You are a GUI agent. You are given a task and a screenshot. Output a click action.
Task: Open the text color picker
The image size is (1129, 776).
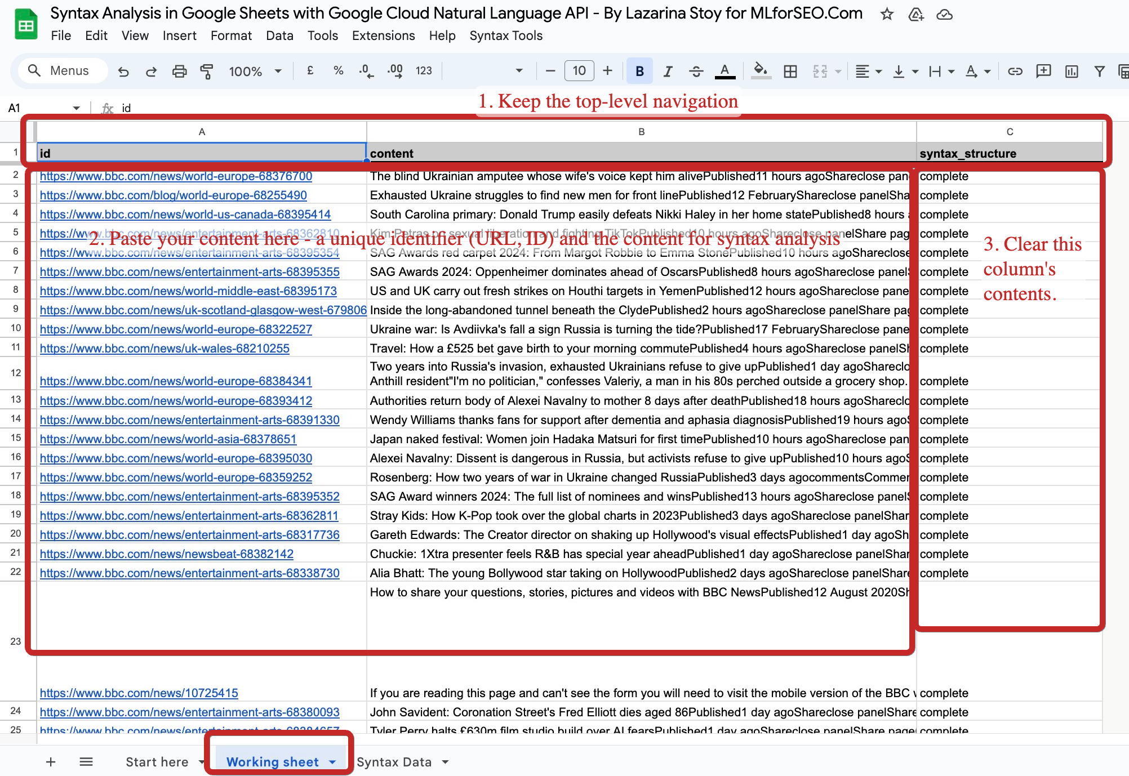(725, 72)
